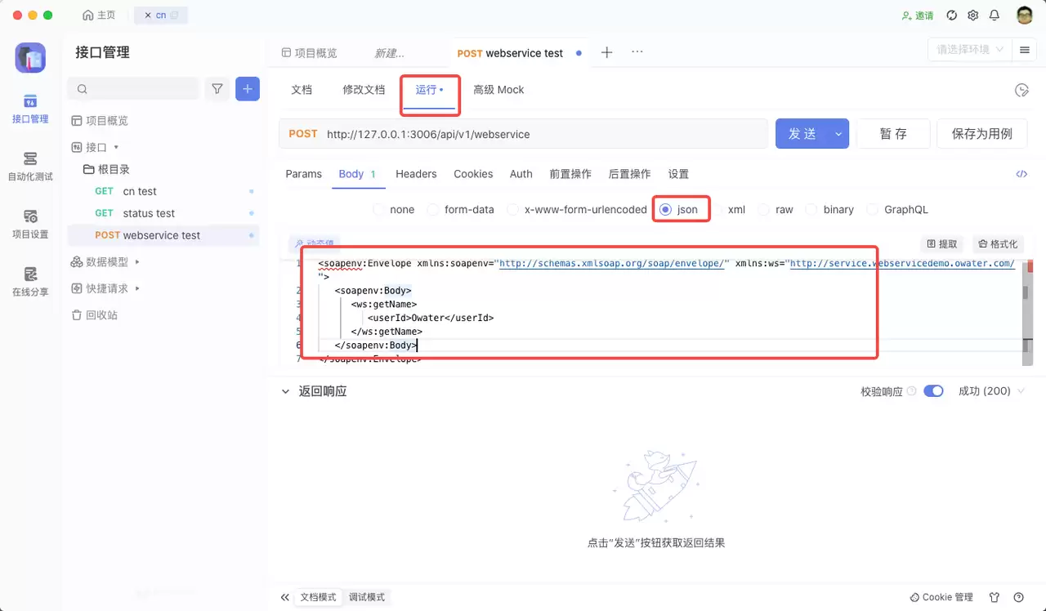The width and height of the screenshot is (1046, 611).
Task: Collapse sidebar with double-chevron icon
Action: [x=285, y=597]
